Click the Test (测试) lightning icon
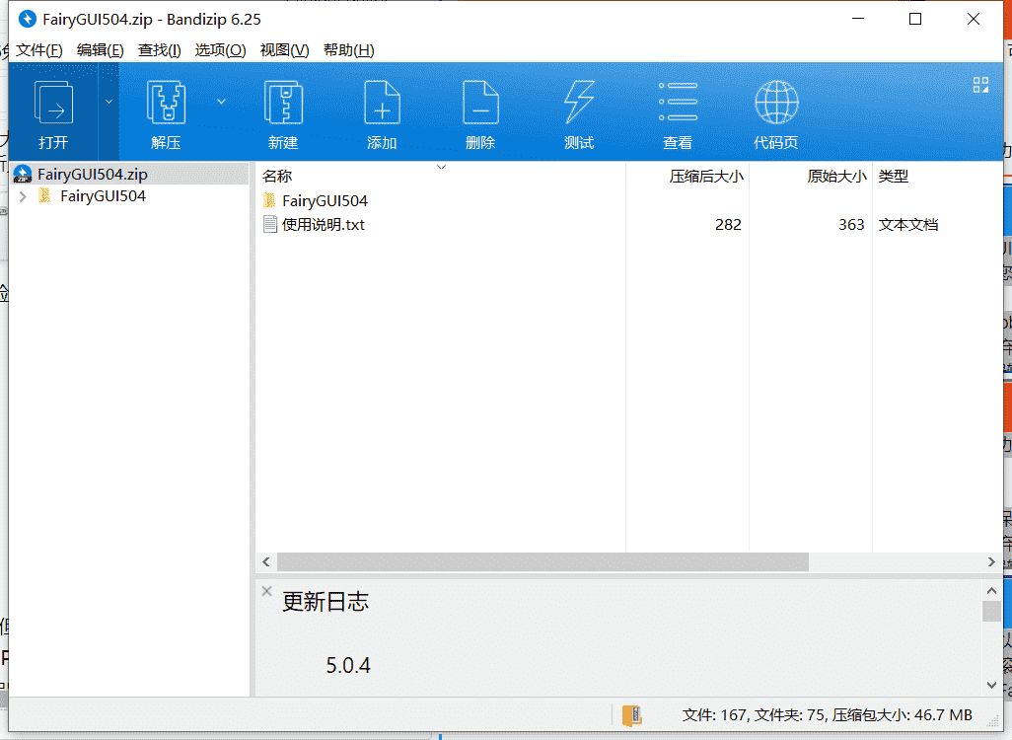 click(579, 102)
